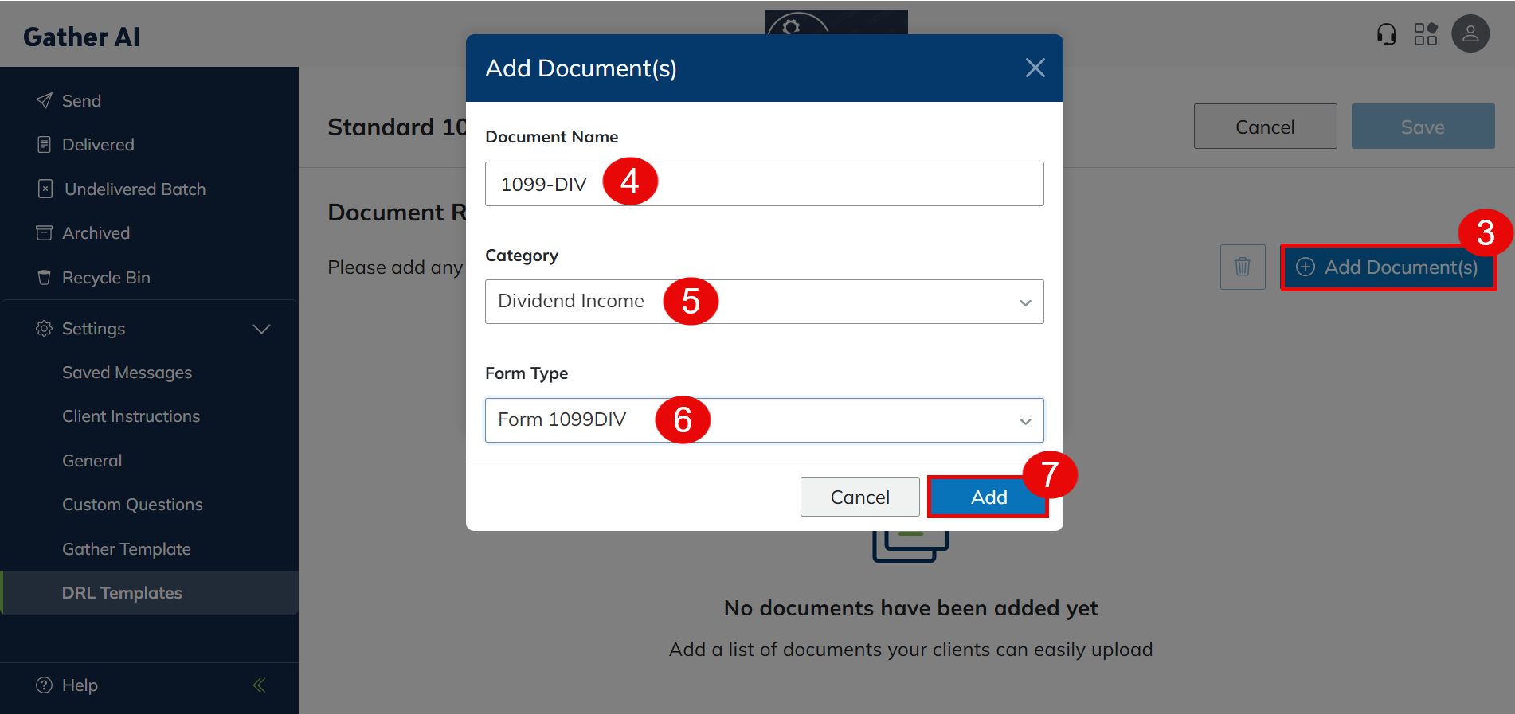This screenshot has height=714, width=1515.
Task: Navigate to Custom Questions settings
Action: [x=132, y=505]
